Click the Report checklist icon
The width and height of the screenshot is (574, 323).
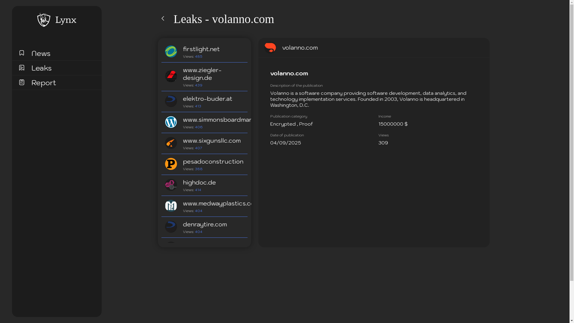(x=22, y=82)
